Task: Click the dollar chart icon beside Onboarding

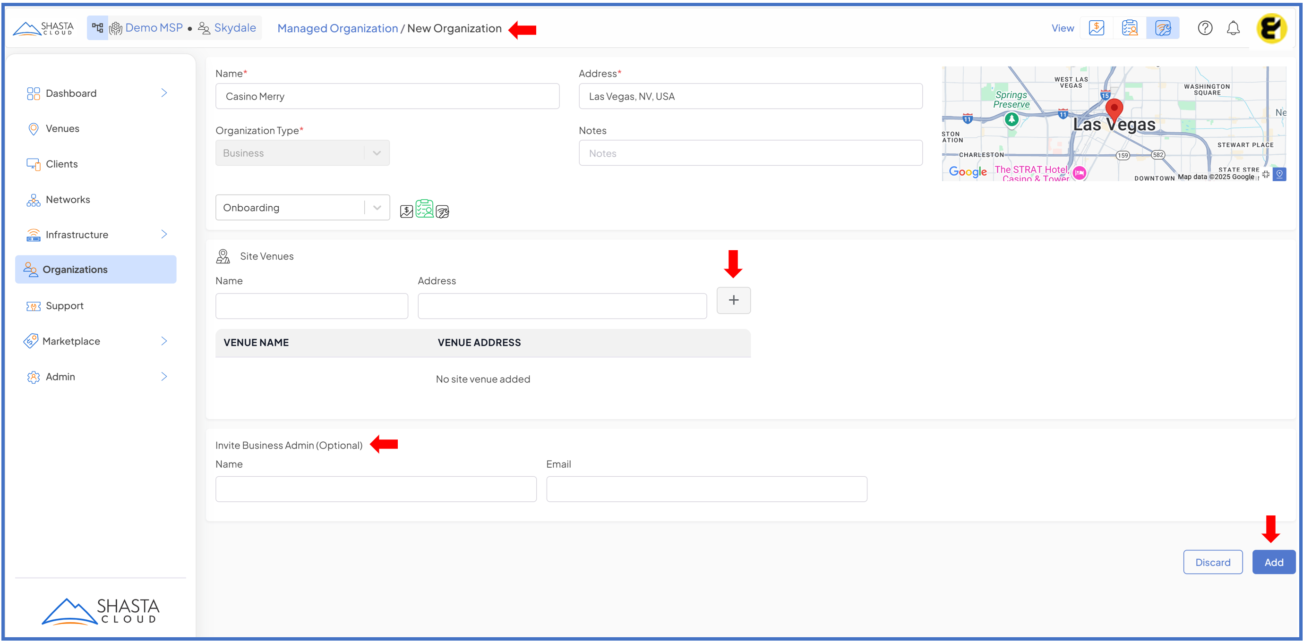Action: point(406,211)
